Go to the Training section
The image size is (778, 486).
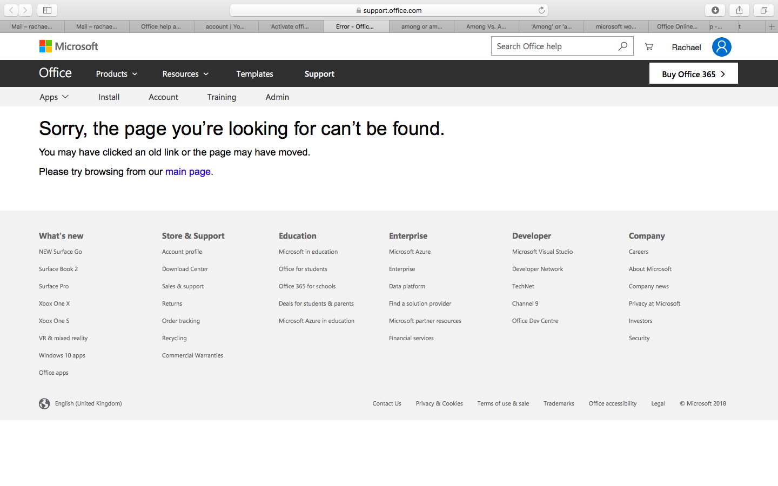click(222, 97)
